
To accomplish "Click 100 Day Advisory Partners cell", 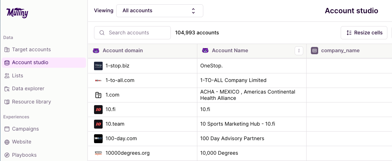I will point(252,139).
